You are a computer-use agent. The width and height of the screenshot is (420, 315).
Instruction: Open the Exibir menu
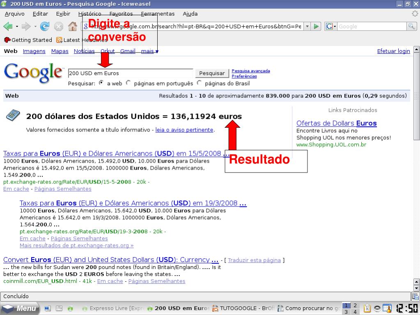(63, 14)
